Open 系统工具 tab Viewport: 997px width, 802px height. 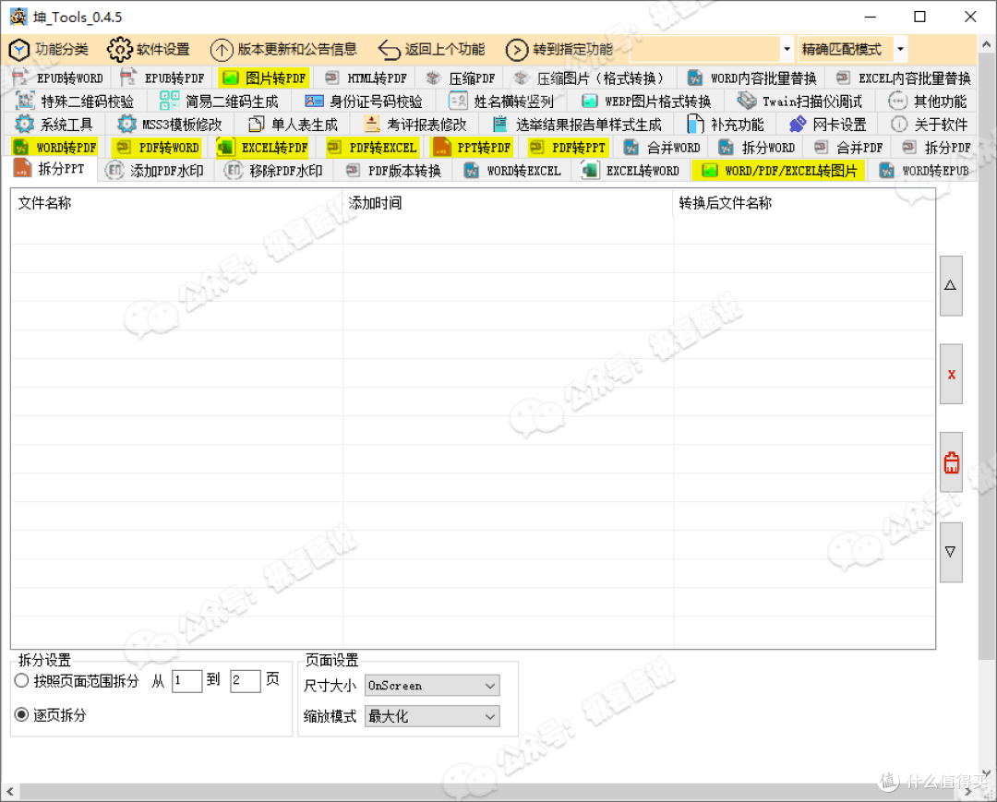[x=54, y=125]
